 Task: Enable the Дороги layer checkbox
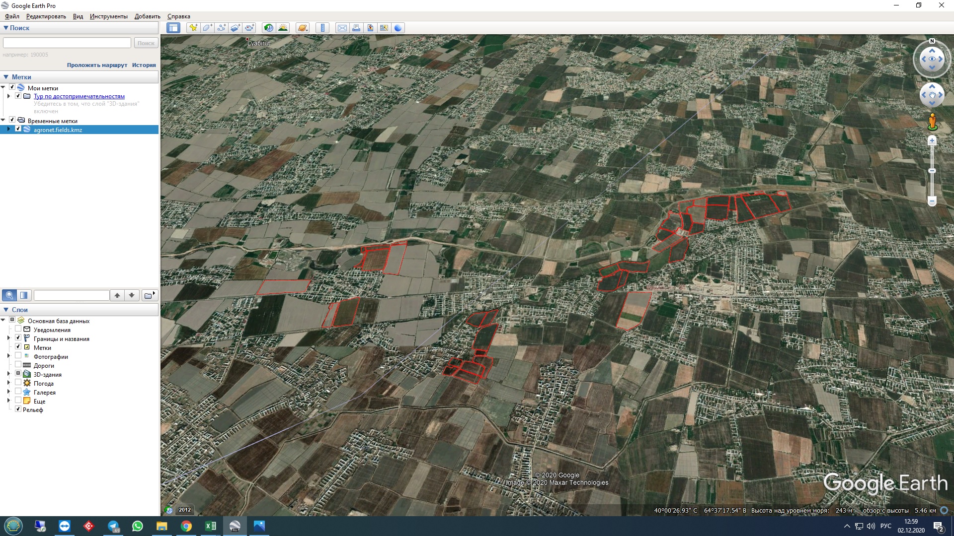click(x=18, y=365)
